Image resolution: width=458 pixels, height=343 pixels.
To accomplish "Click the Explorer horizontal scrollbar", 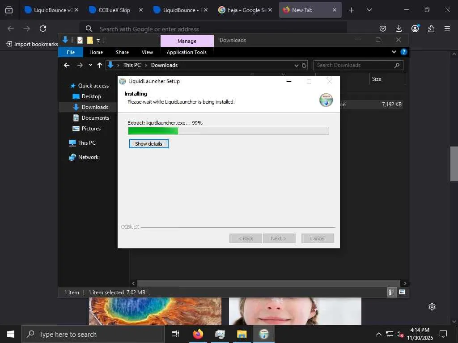I will coord(268,283).
